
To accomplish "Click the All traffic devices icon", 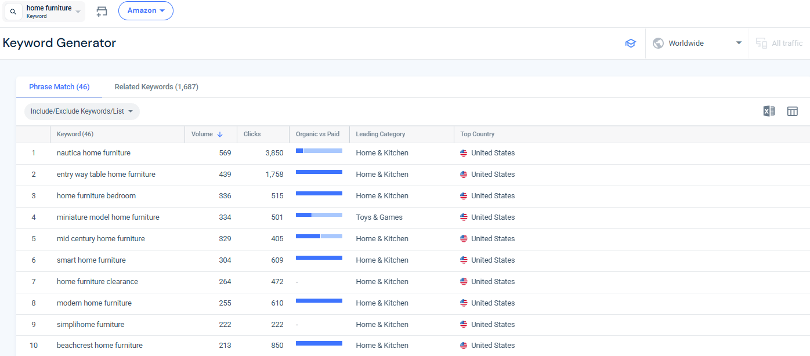I will click(x=761, y=43).
